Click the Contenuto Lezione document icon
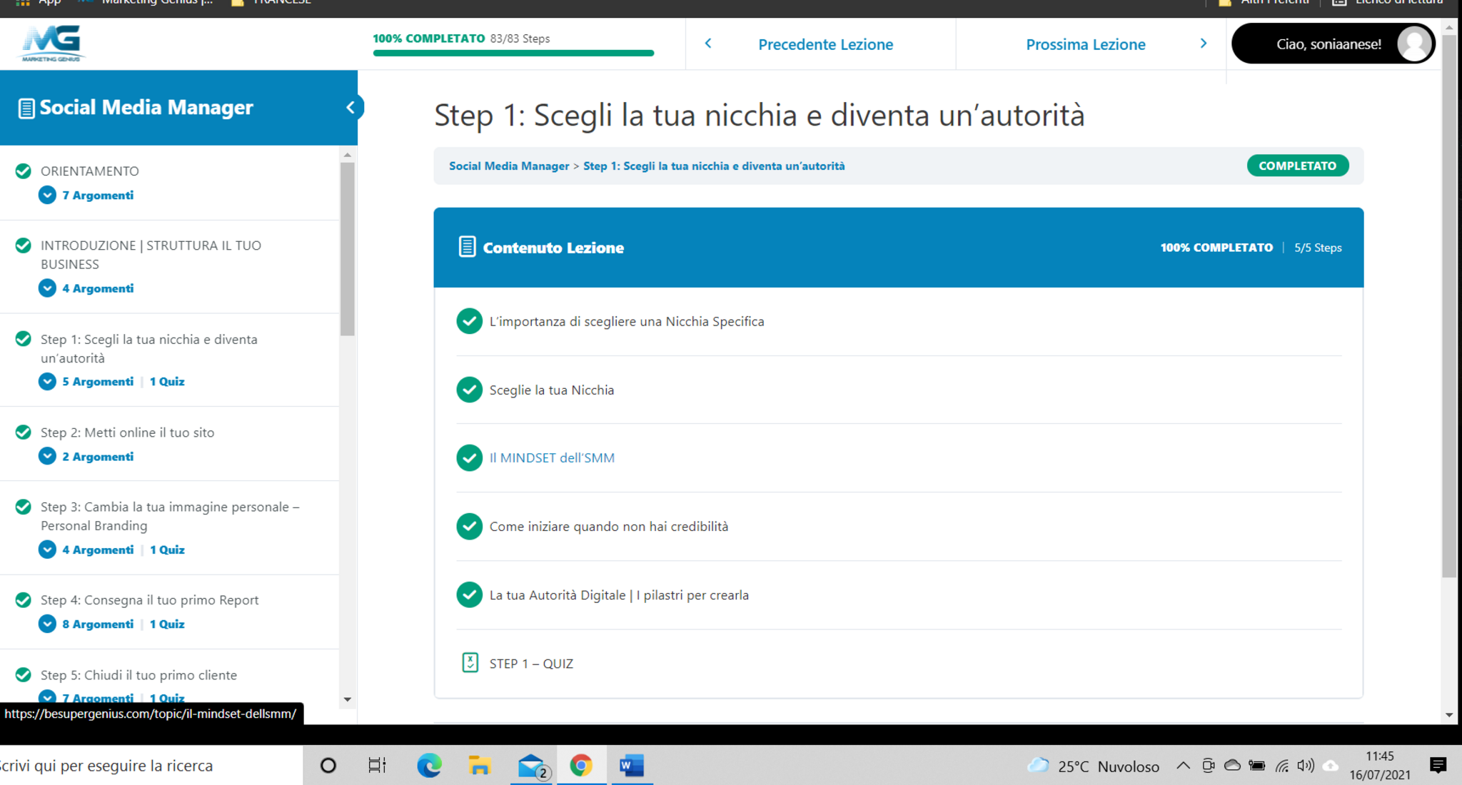The width and height of the screenshot is (1462, 785). 467,247
